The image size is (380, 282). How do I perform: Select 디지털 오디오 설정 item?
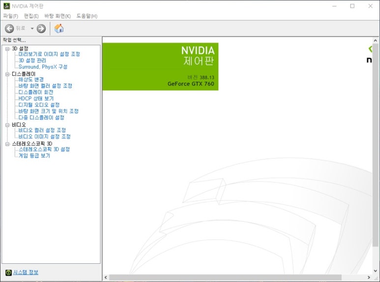click(39, 105)
